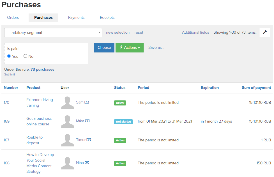
Task: Switch to the Payments tab
Action: click(76, 17)
